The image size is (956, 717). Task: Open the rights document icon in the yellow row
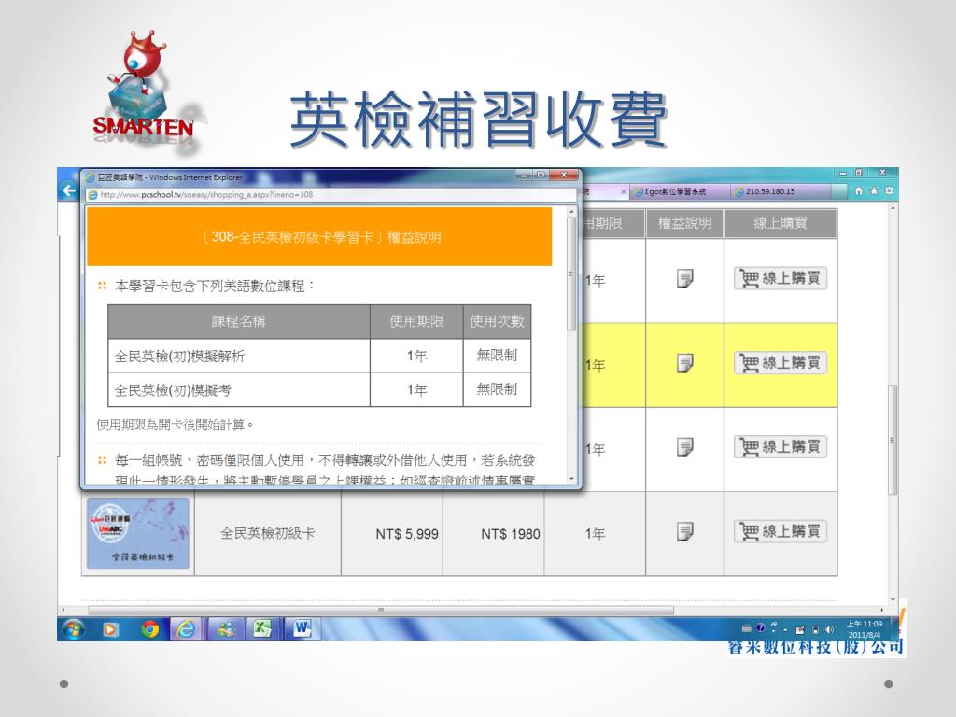(684, 363)
